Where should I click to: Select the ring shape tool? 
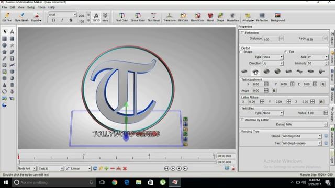pos(5,92)
